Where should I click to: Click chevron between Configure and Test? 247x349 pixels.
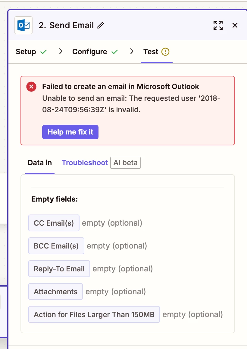[132, 51]
